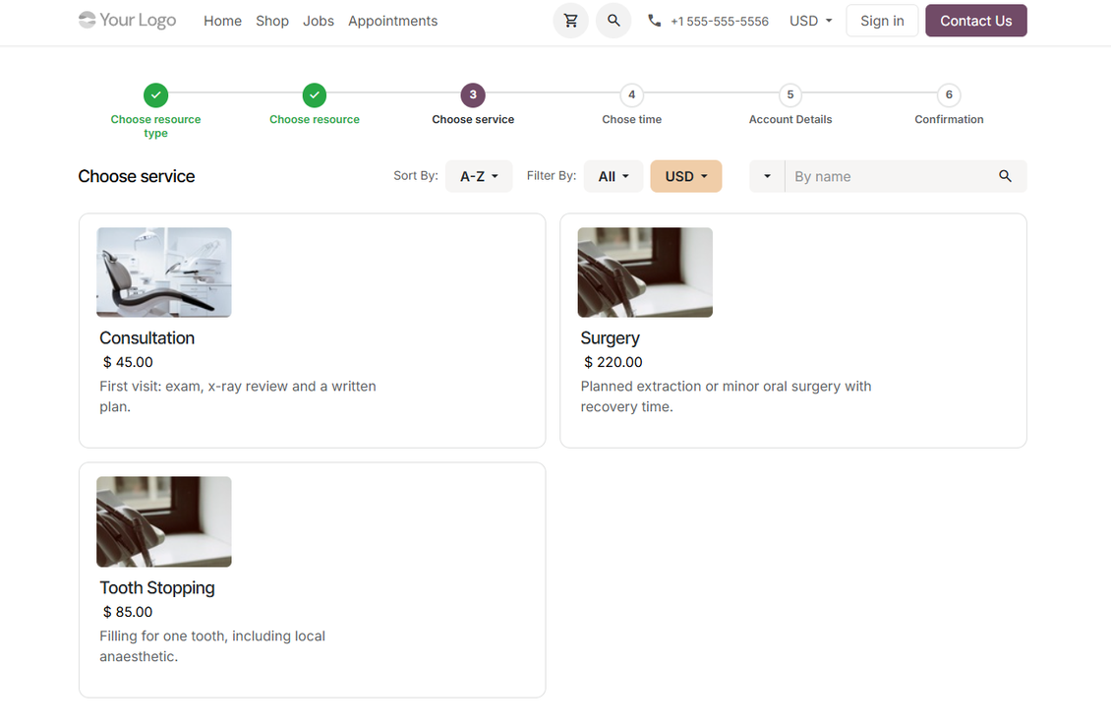
Task: Select the Consultation service title
Action: 146,338
